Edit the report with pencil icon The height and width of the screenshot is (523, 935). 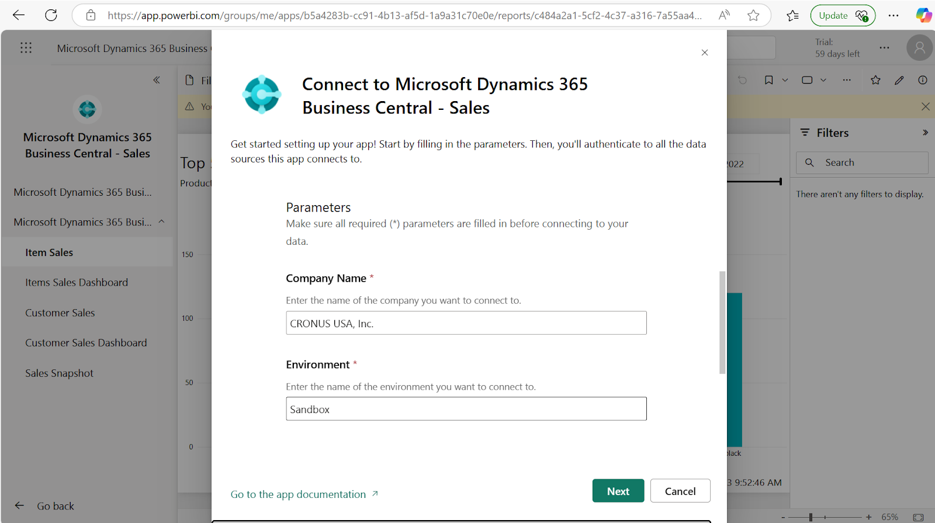pos(899,80)
